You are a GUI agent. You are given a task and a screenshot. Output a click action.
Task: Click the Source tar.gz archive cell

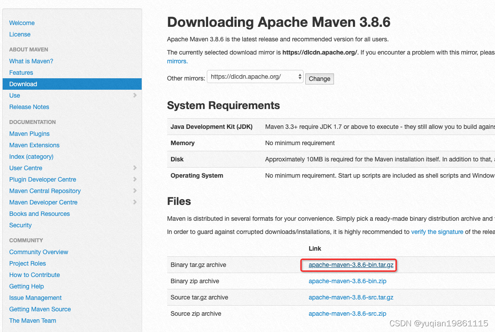pos(199,297)
